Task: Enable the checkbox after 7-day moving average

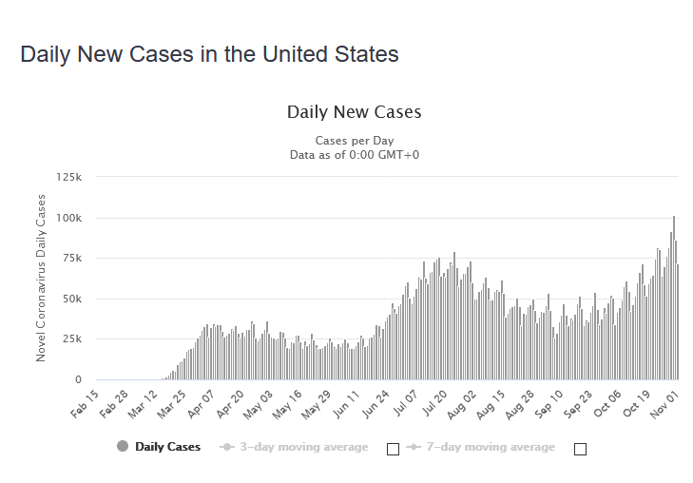Action: click(x=580, y=449)
